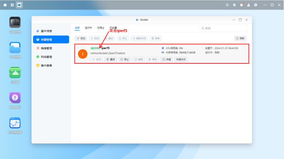Click 移除 in the iperf3 row
The height and width of the screenshot is (159, 284).
152,59
